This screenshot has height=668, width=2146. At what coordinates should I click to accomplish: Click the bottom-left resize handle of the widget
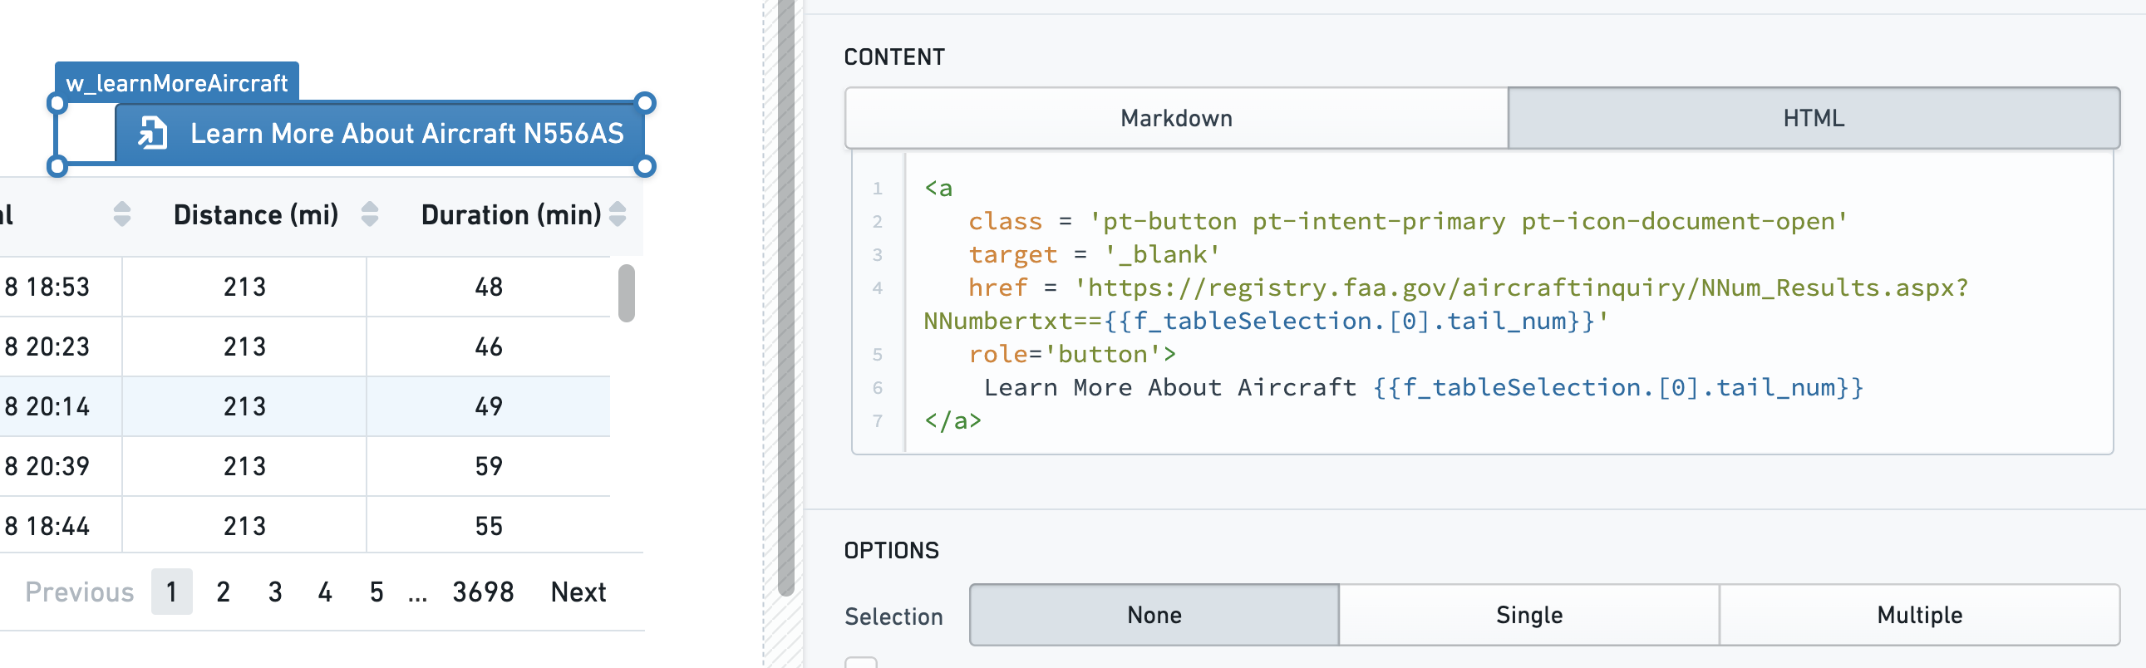pyautogui.click(x=57, y=166)
